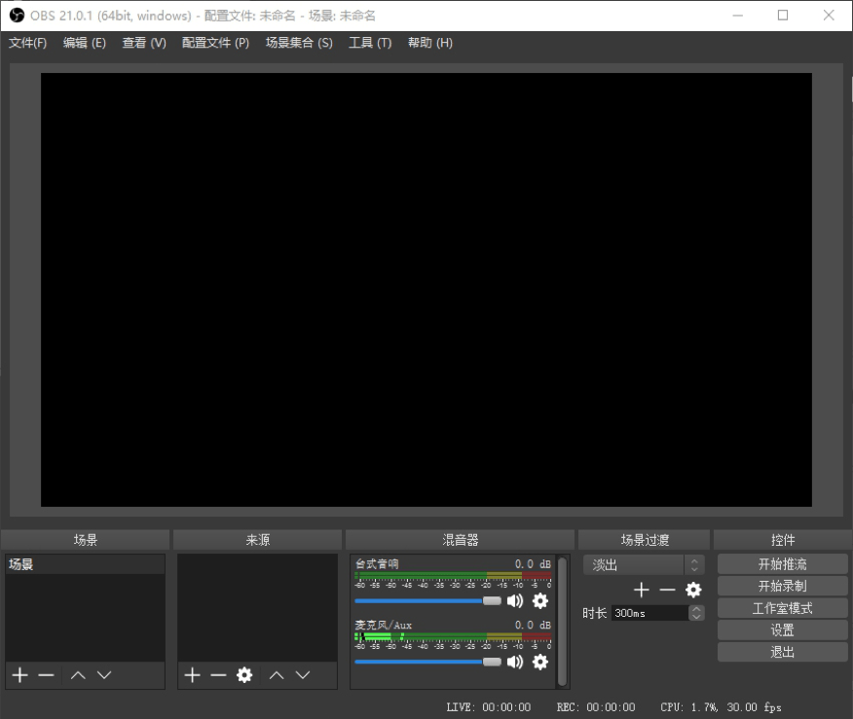Mute the 麦克风/Aux audio channel
Screen dimensions: 853x719
click(x=515, y=662)
